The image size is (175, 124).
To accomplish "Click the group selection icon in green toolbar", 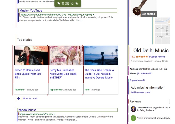I will (x=67, y=3).
